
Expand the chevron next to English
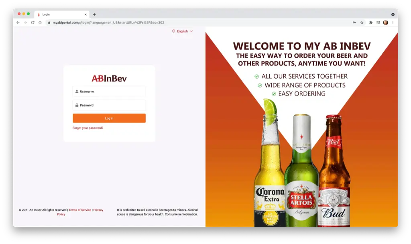tap(191, 31)
